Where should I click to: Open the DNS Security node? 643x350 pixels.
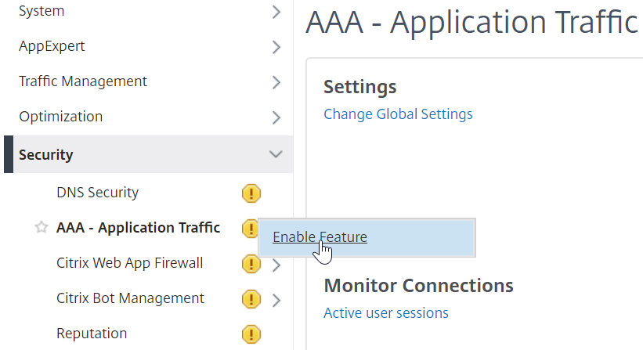pyautogui.click(x=98, y=192)
